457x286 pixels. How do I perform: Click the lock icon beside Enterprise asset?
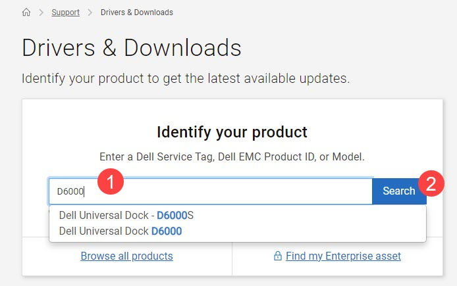(277, 256)
